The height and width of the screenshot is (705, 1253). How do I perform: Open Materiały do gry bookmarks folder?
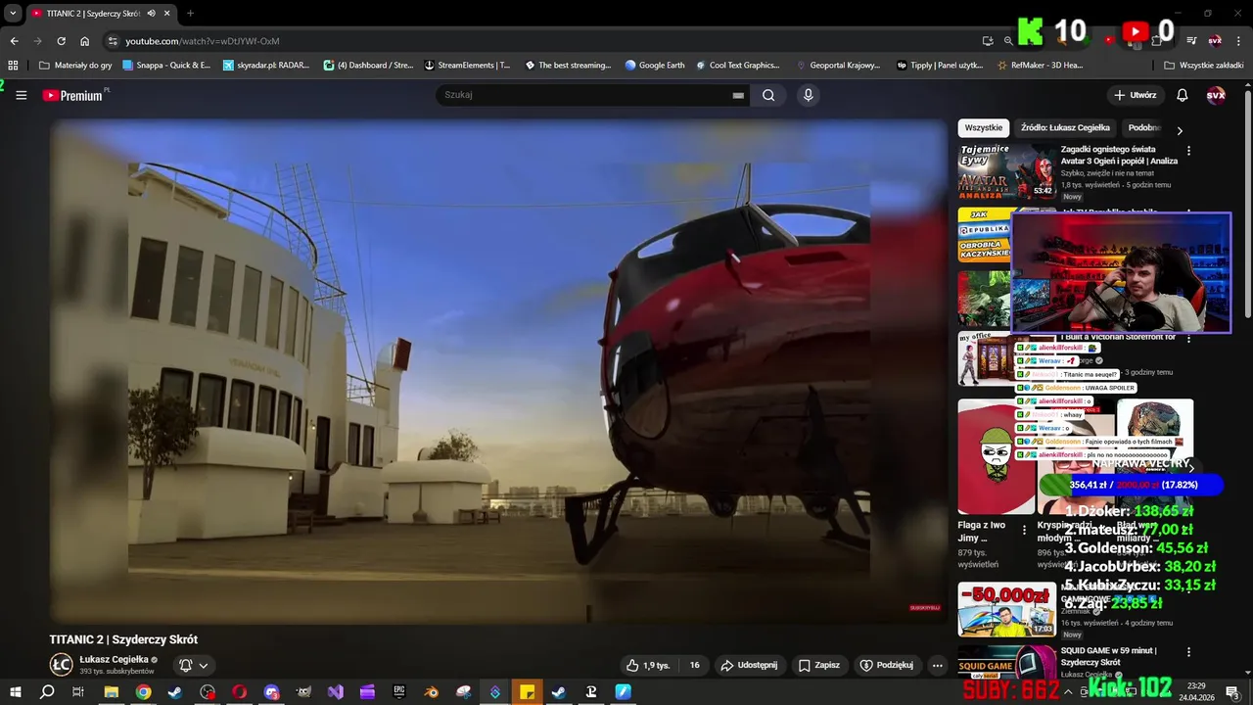click(x=75, y=65)
